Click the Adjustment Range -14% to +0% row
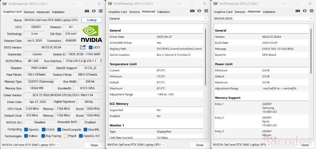316x149 pixels. coord(156,94)
